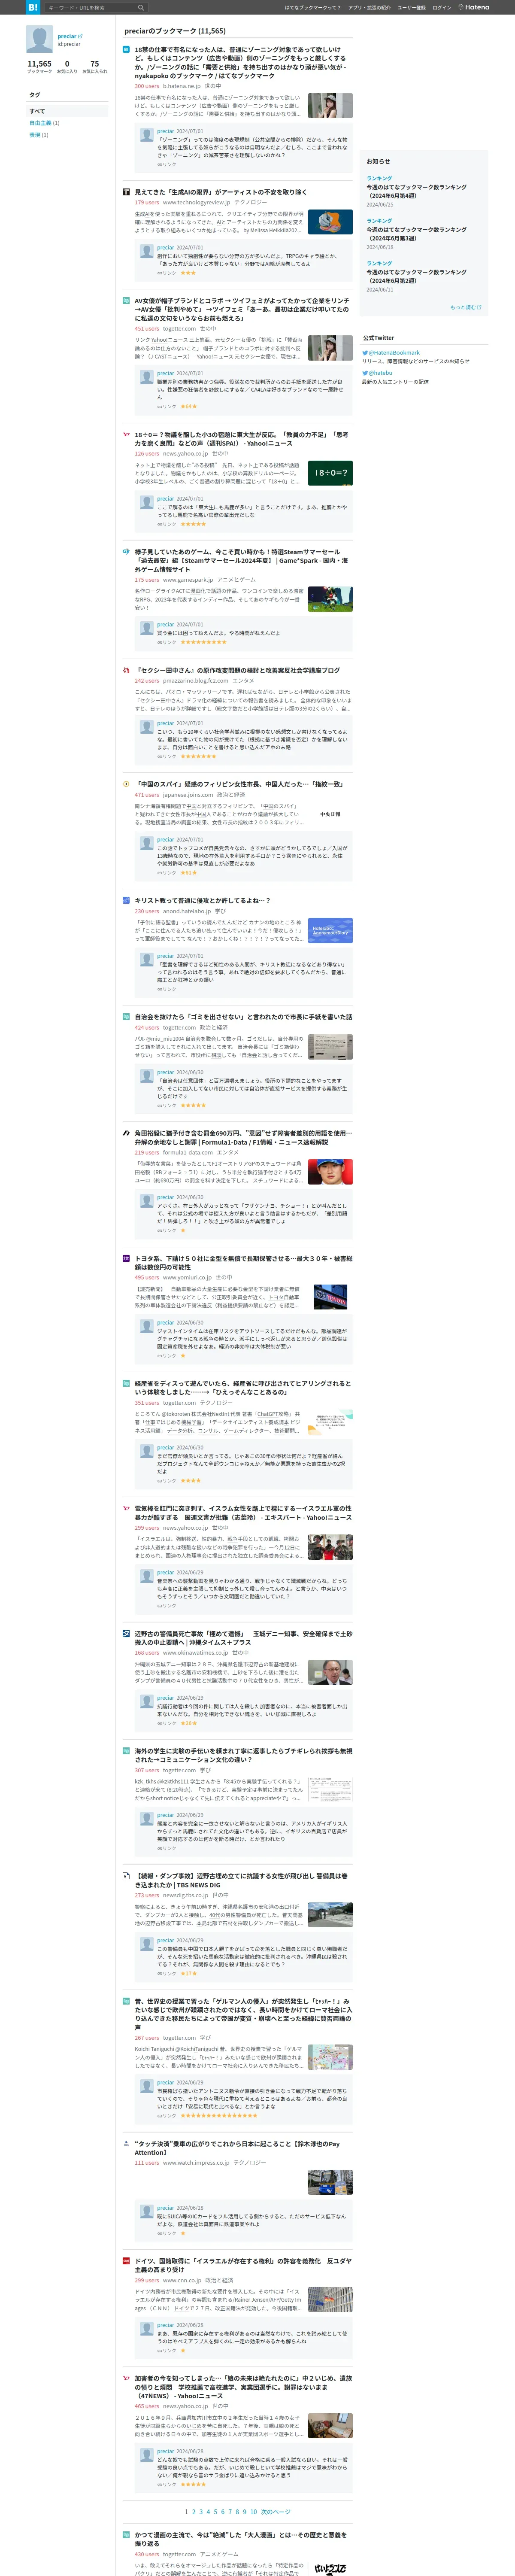Screen dimensions: 515x2576
Task: Click the search magnifier icon in header
Action: tap(141, 7)
